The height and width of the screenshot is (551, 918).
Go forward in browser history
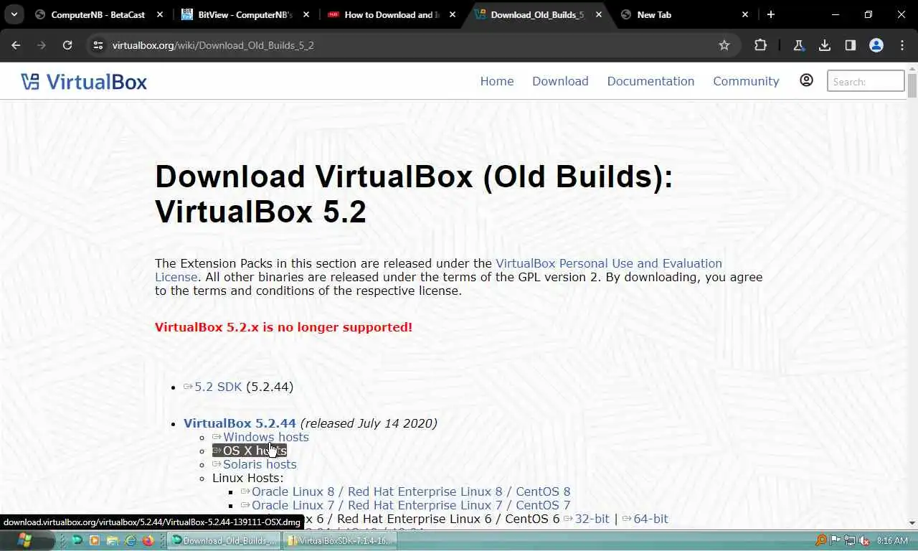coord(42,45)
